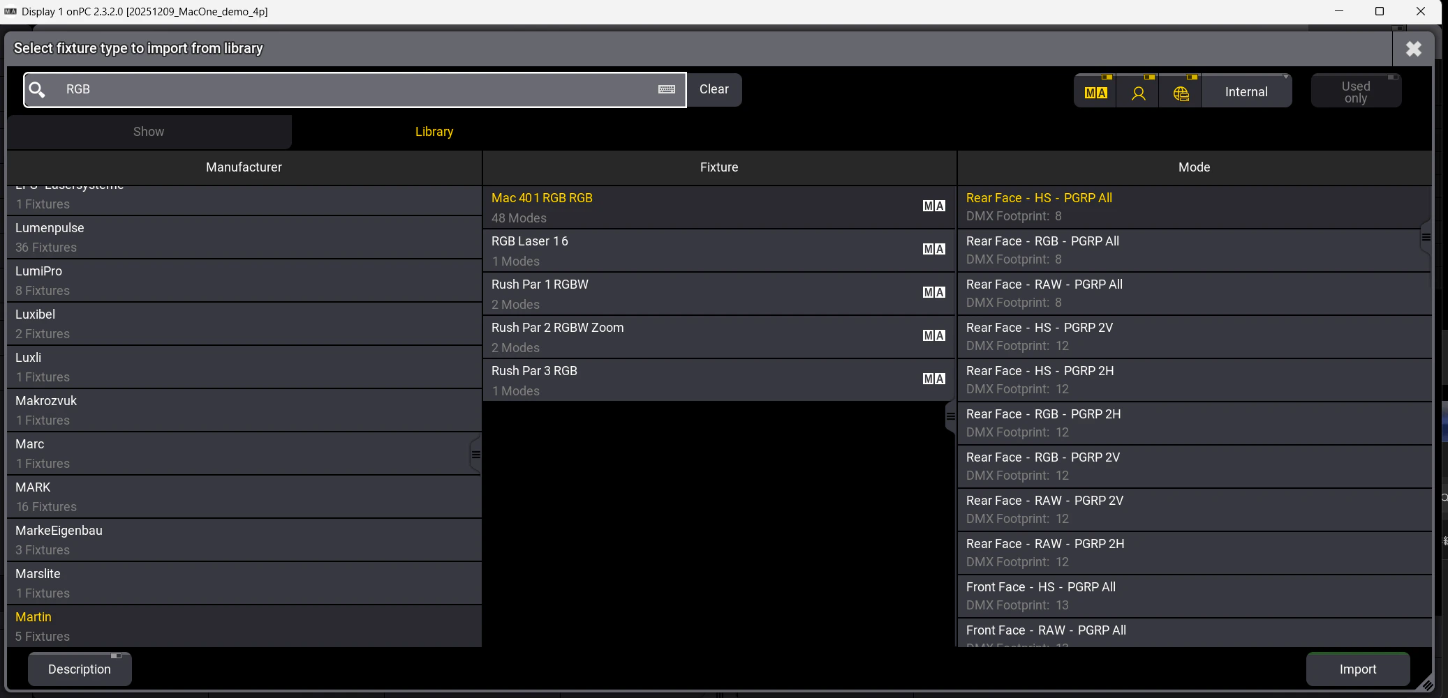Click the dialog resize grip icon
1448x698 pixels.
1426,684
